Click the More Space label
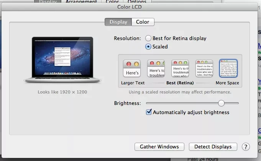The width and height of the screenshot is (261, 161). [227, 83]
